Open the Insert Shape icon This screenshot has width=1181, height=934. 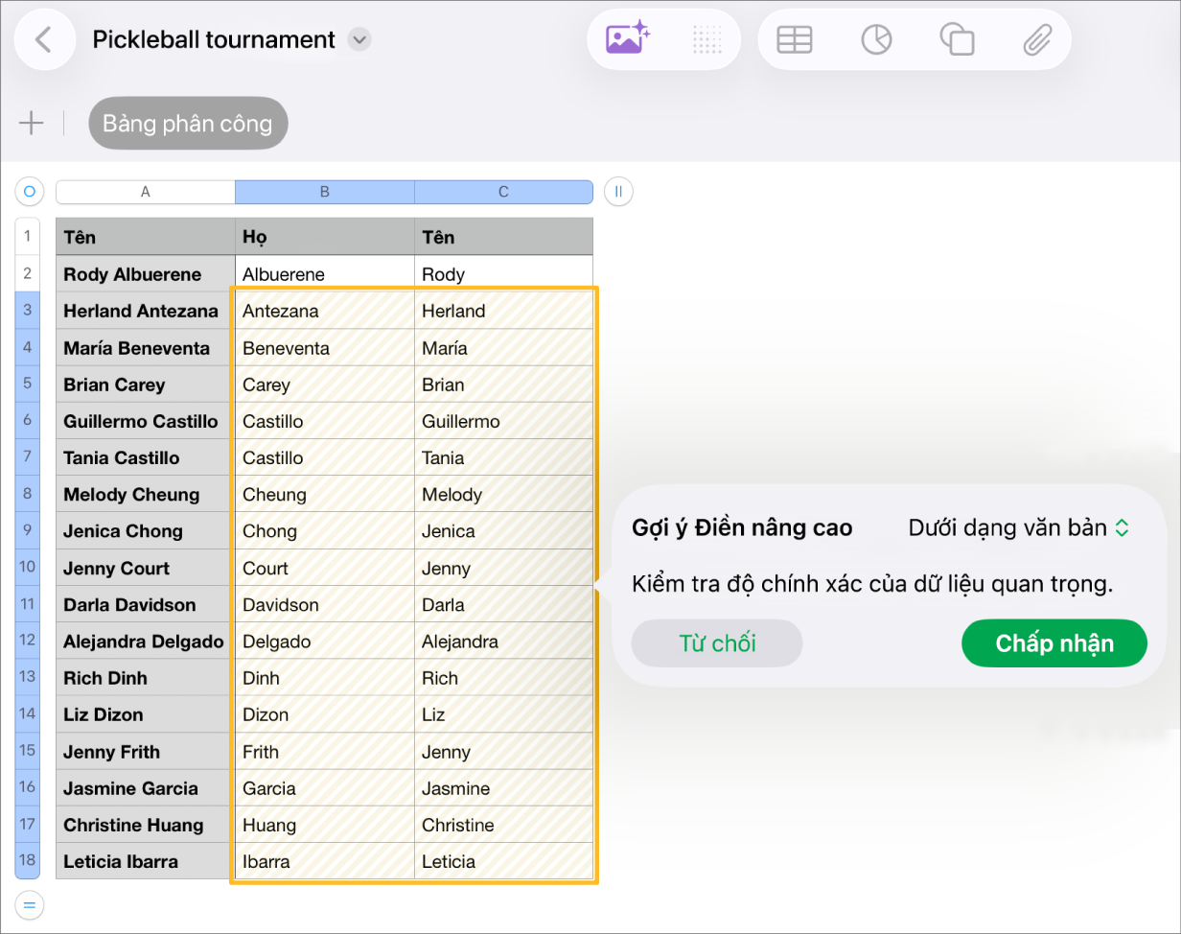point(957,39)
